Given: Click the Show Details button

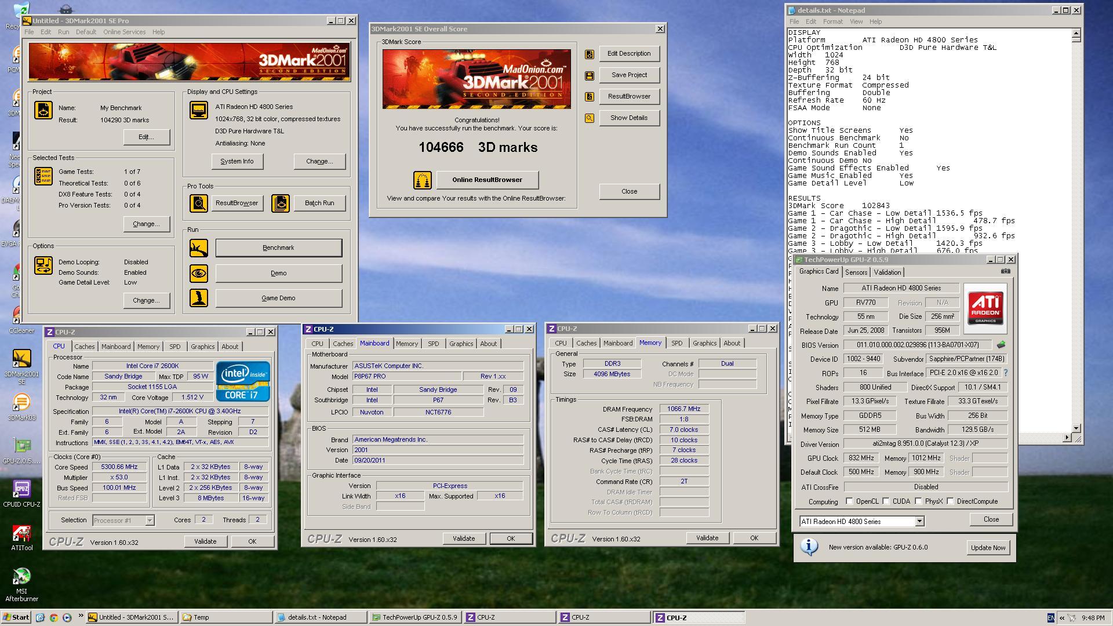Looking at the screenshot, I should pyautogui.click(x=630, y=118).
